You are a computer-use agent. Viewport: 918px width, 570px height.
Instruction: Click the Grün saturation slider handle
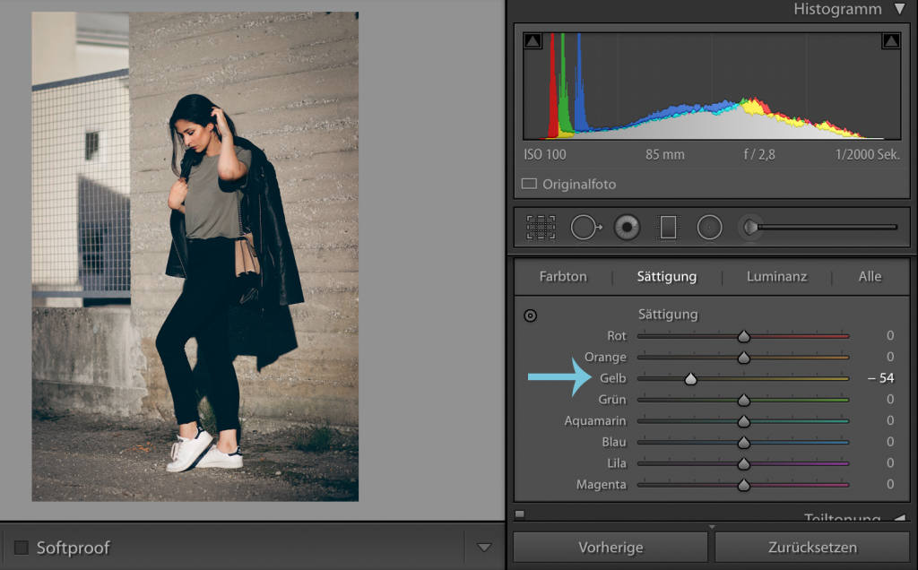tap(743, 401)
